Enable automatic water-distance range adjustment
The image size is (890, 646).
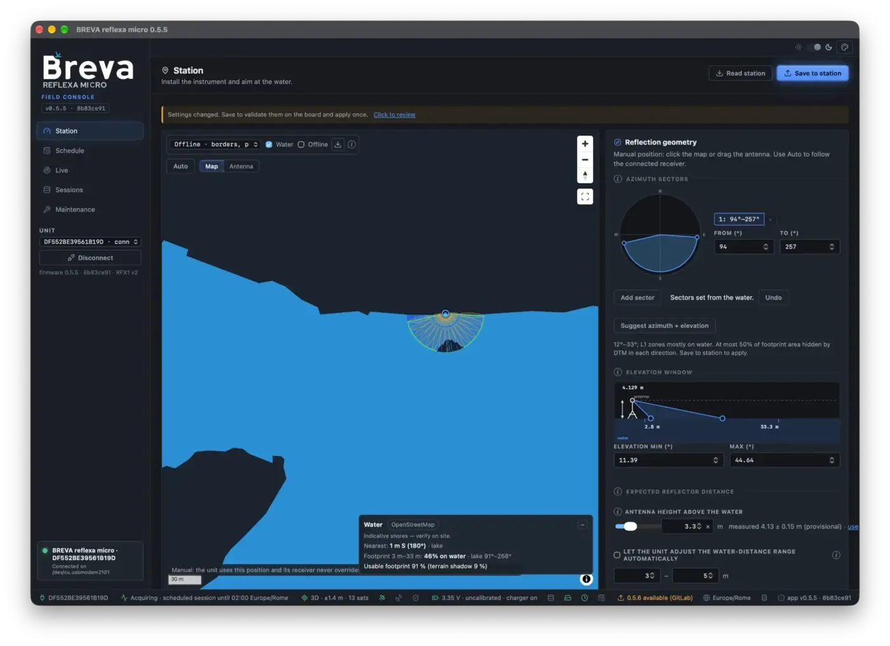point(617,555)
